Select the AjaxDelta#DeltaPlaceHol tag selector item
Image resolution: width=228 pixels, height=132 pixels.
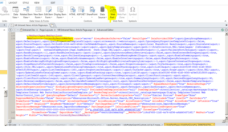coord(90,125)
